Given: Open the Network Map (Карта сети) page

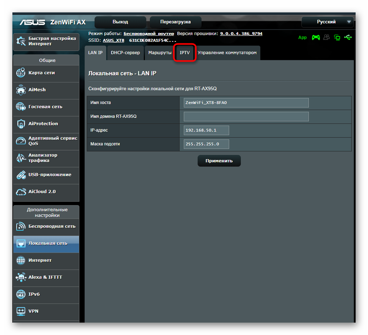Looking at the screenshot, I should point(46,73).
